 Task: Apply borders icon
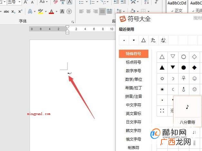[143, 11]
